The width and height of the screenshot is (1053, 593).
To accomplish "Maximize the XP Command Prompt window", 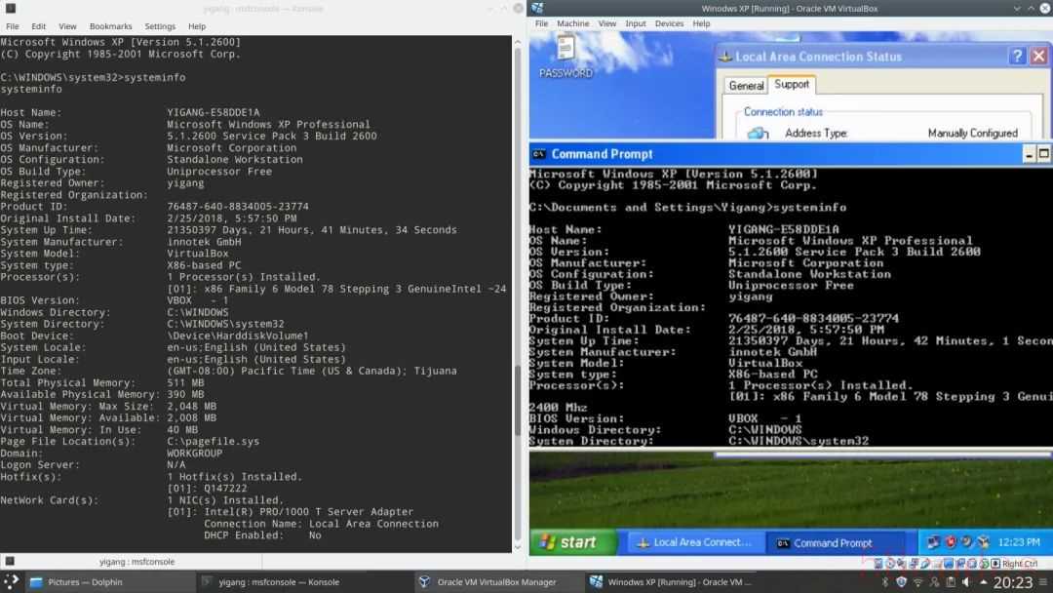I will coord(1043,154).
